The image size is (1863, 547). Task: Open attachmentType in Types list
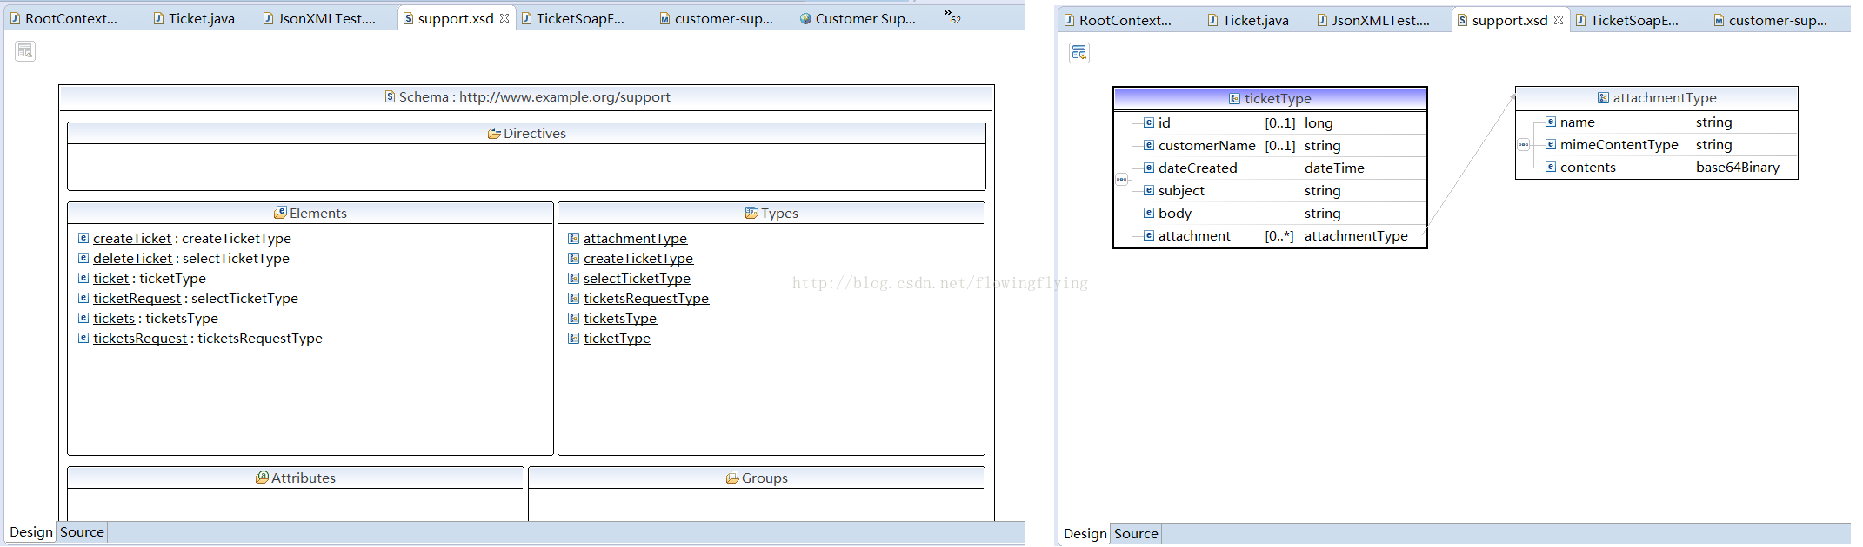[x=635, y=238]
